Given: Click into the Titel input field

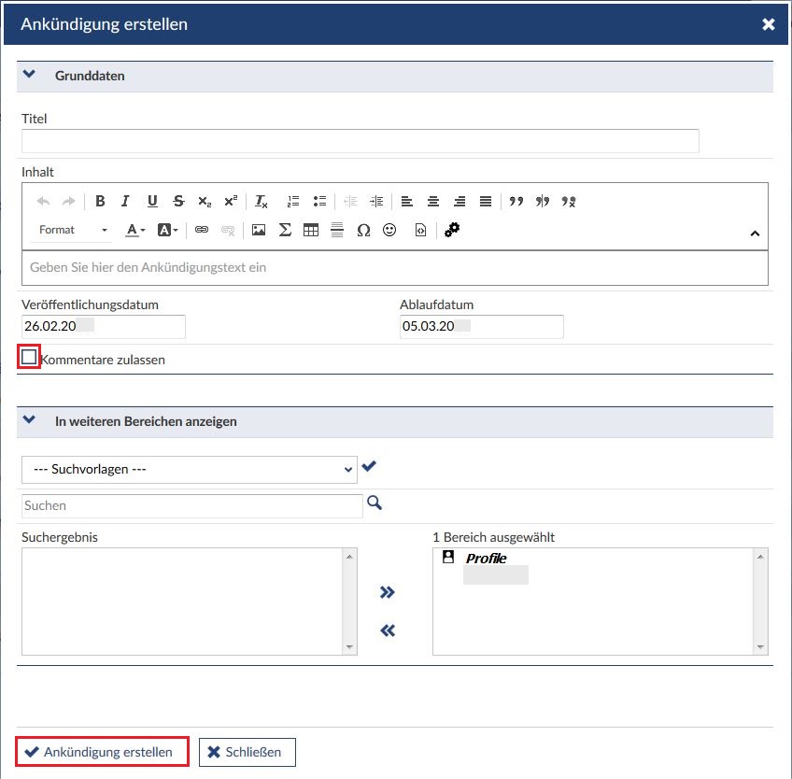Looking at the screenshot, I should tap(360, 141).
